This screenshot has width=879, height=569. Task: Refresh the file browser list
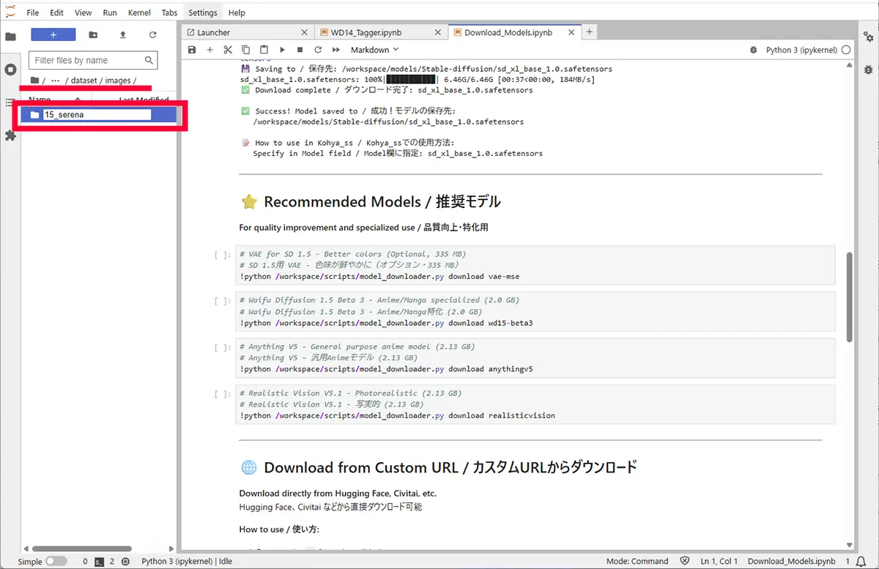coord(152,34)
